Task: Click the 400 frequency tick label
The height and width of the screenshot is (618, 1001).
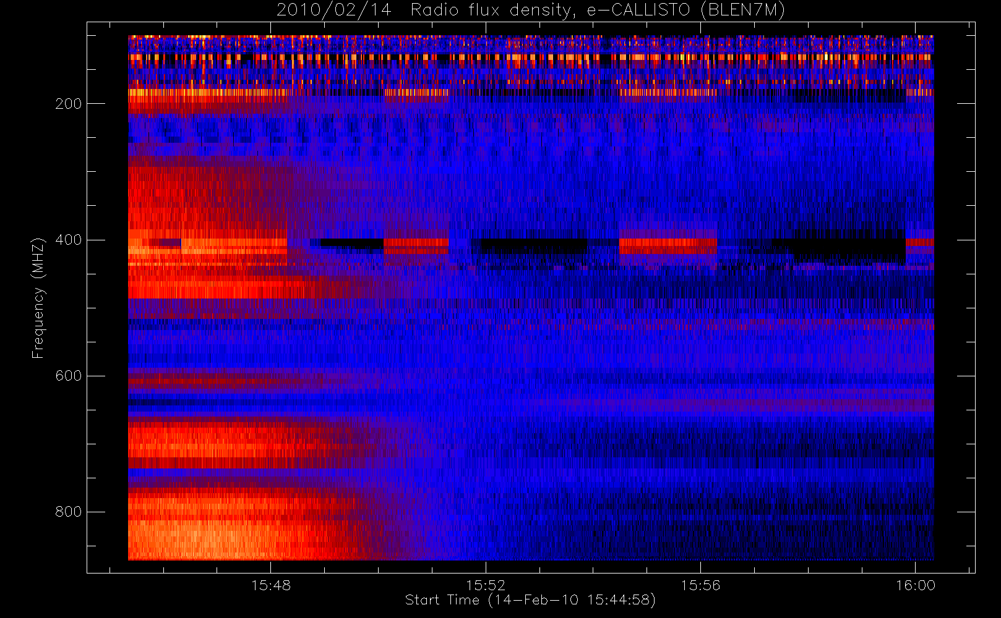Action: 68,240
